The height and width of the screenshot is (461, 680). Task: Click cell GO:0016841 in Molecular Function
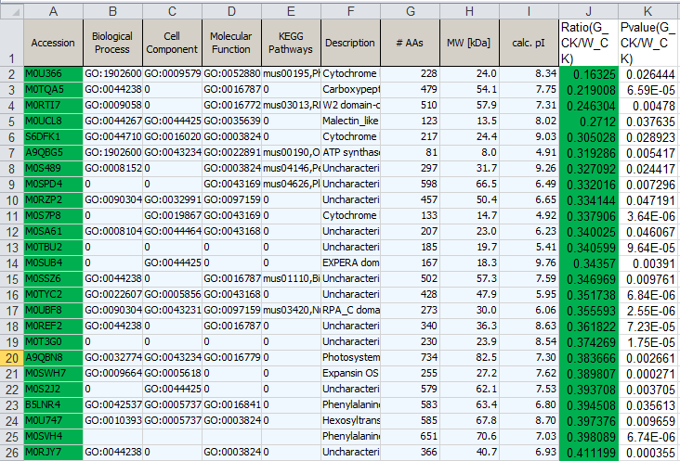231,405
